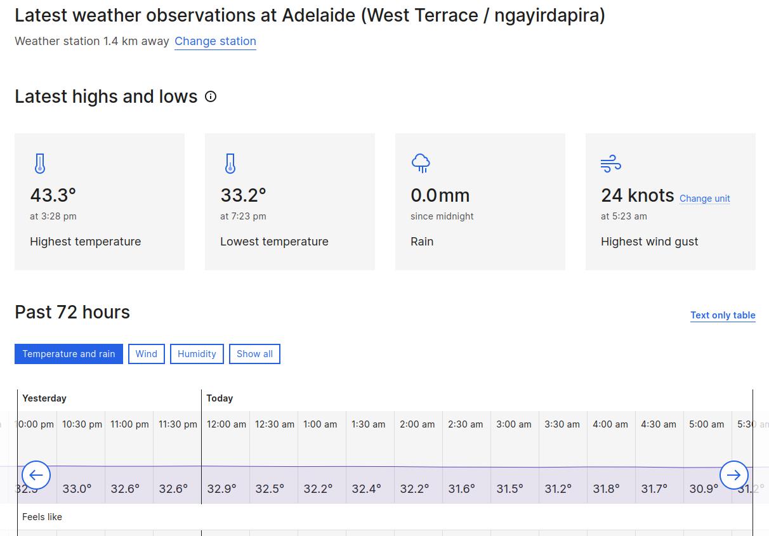Viewport: 769px width, 536px height.
Task: Click the 11:30 pm time column header
Action: pyautogui.click(x=178, y=424)
